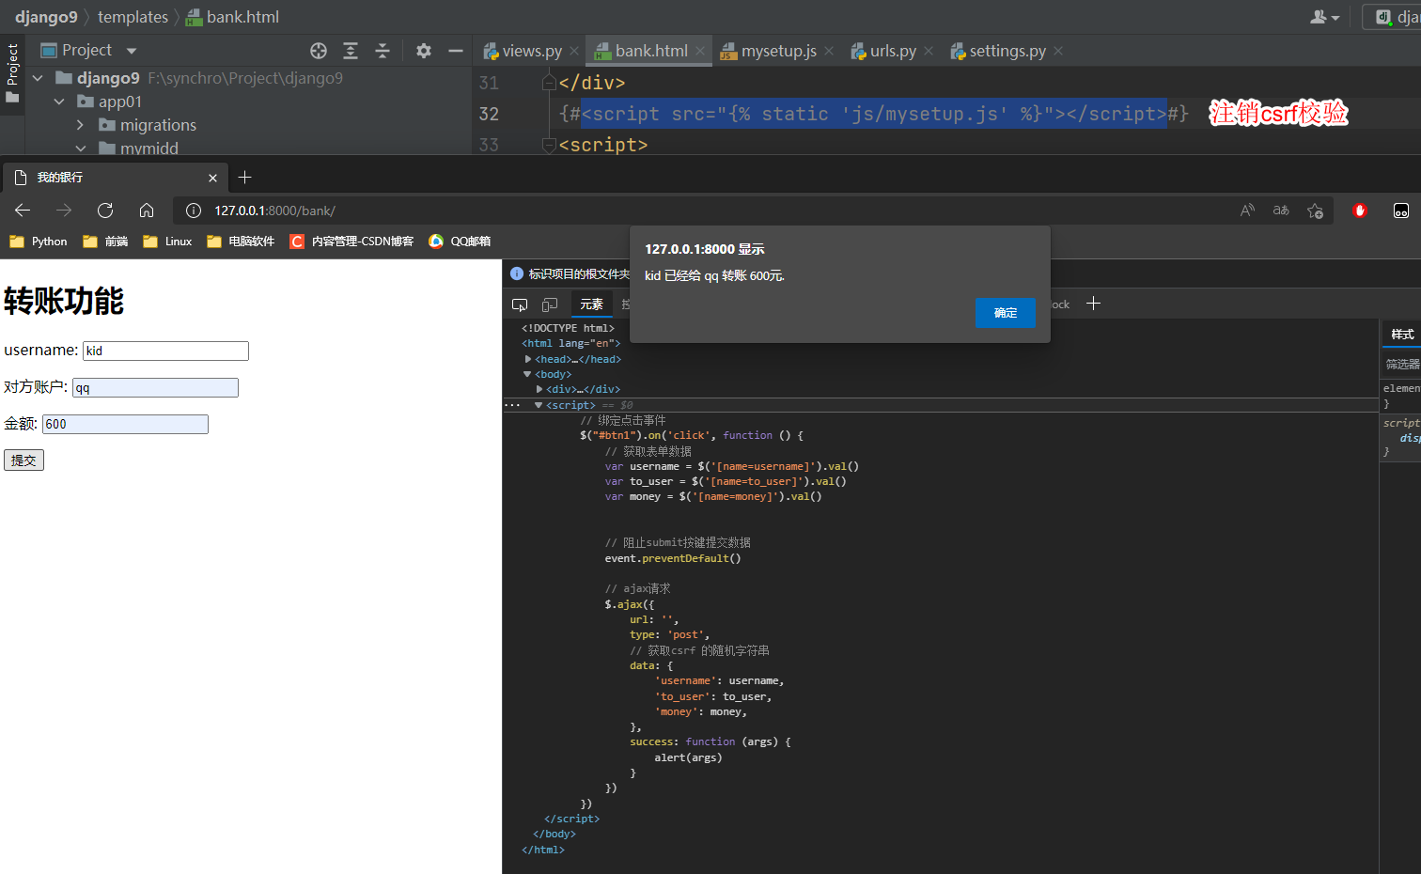Click the 对方账户 input field
Screen dimensions: 1421x874
click(155, 387)
